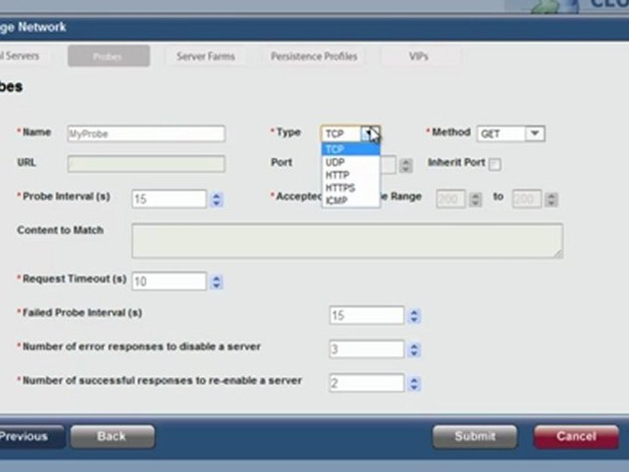Enable the Inherit Port checkbox

click(x=495, y=164)
